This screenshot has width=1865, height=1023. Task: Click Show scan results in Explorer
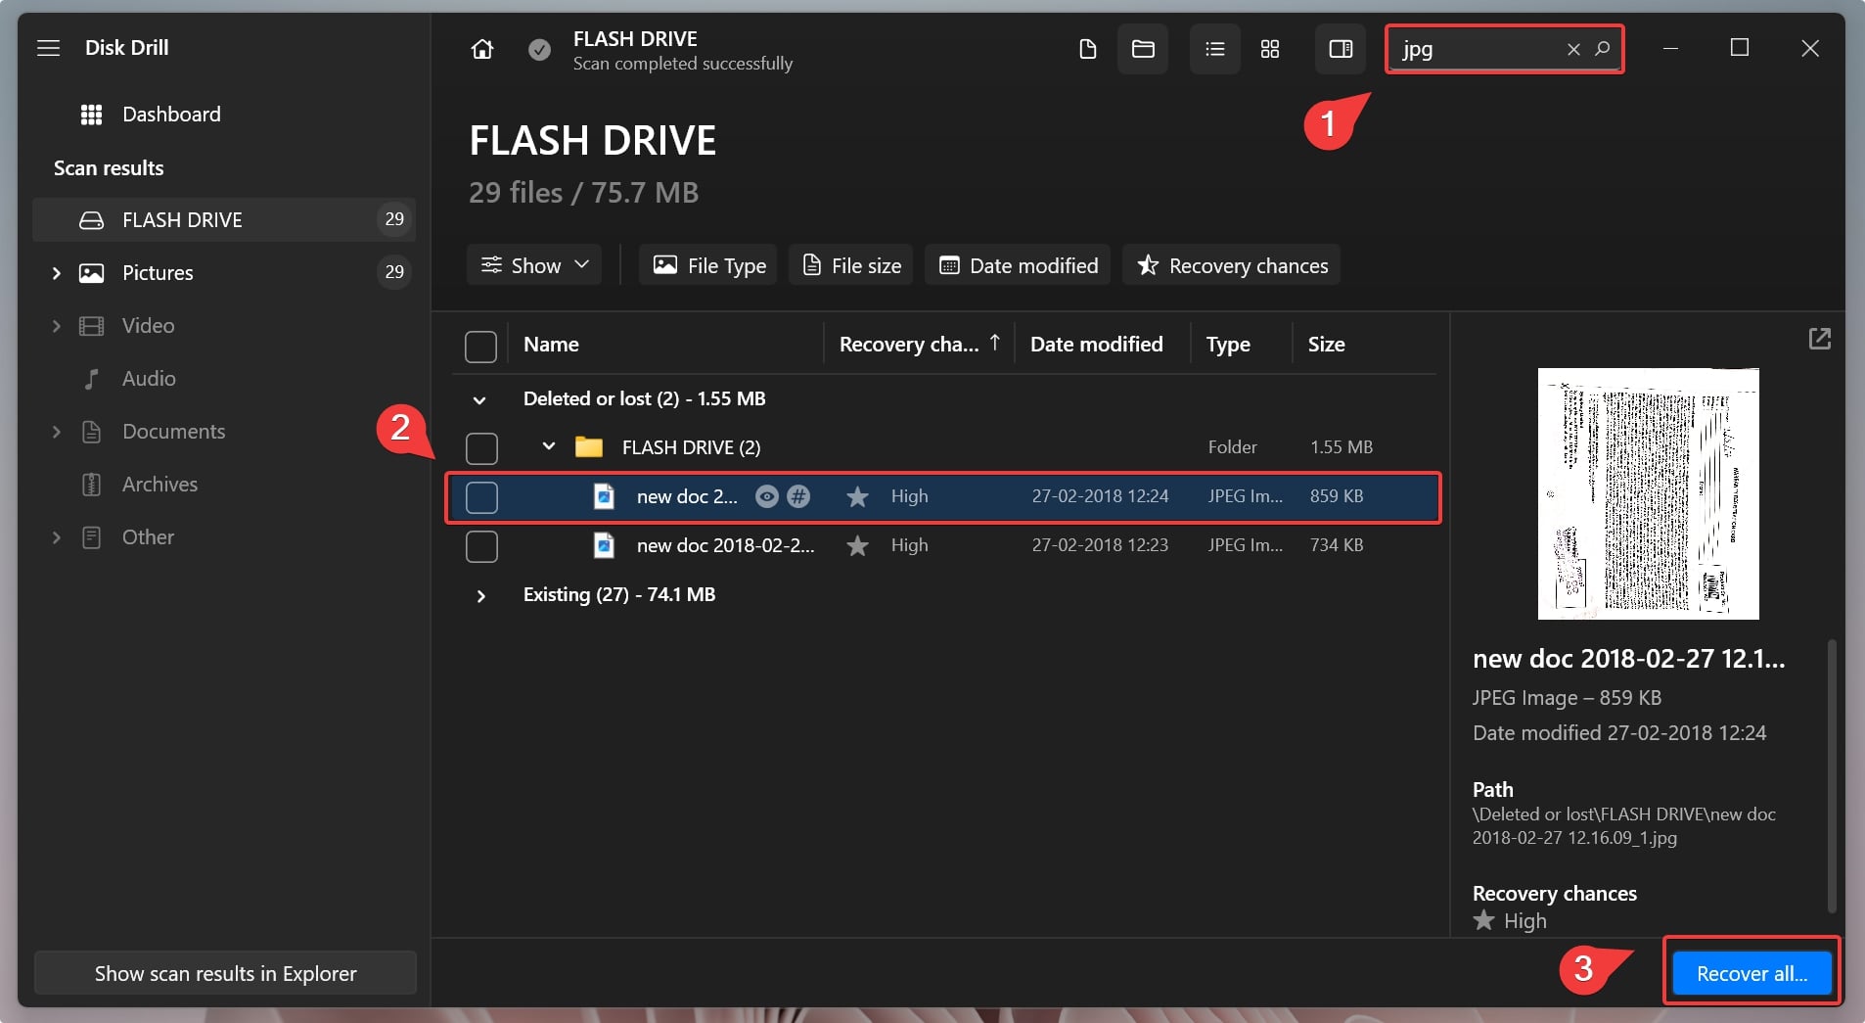[225, 973]
